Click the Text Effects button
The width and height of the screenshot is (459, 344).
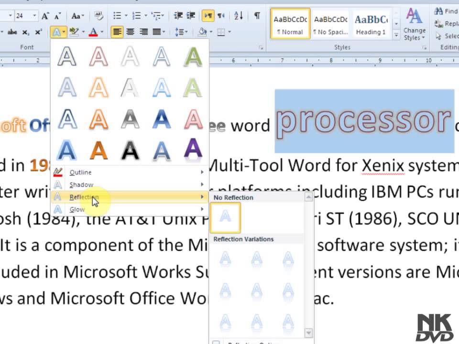[58, 32]
